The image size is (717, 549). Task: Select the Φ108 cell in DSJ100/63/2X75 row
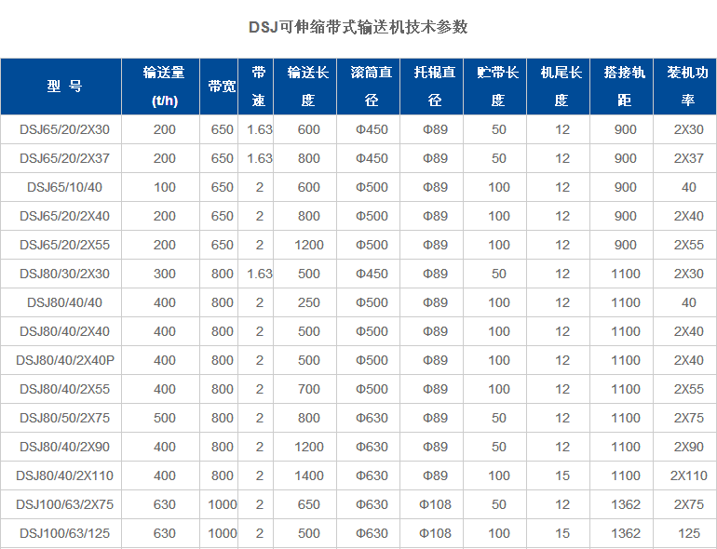435,504
